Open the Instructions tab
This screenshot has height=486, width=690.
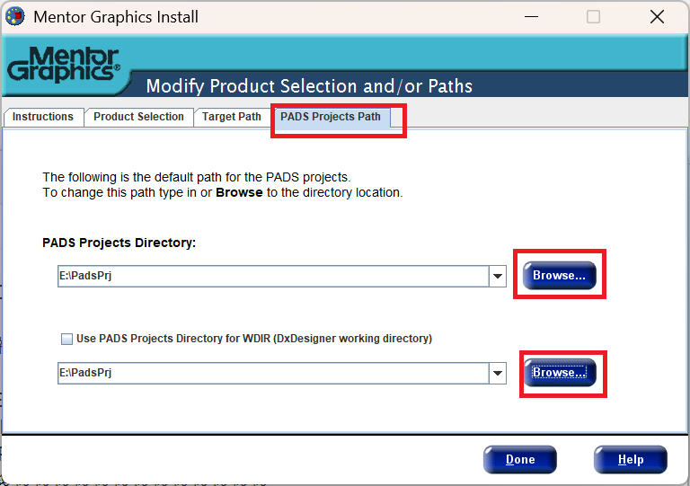point(43,117)
